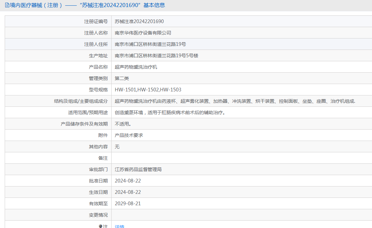Click the 其他内容 label
Image resolution: width=372 pixels, height=228 pixels.
pyautogui.click(x=98, y=146)
